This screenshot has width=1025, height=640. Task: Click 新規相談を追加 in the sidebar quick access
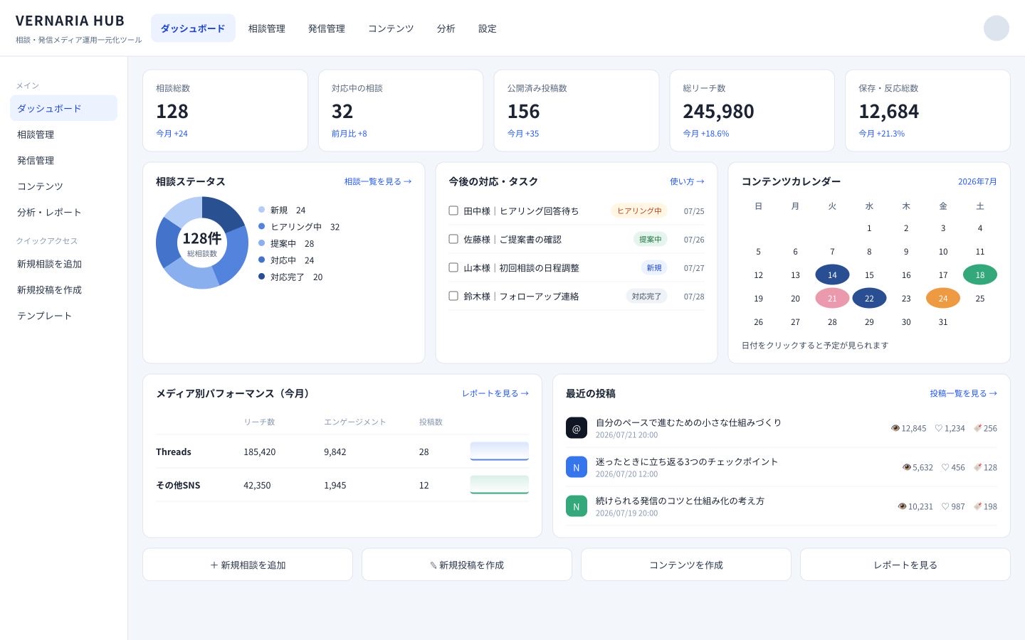click(63, 264)
